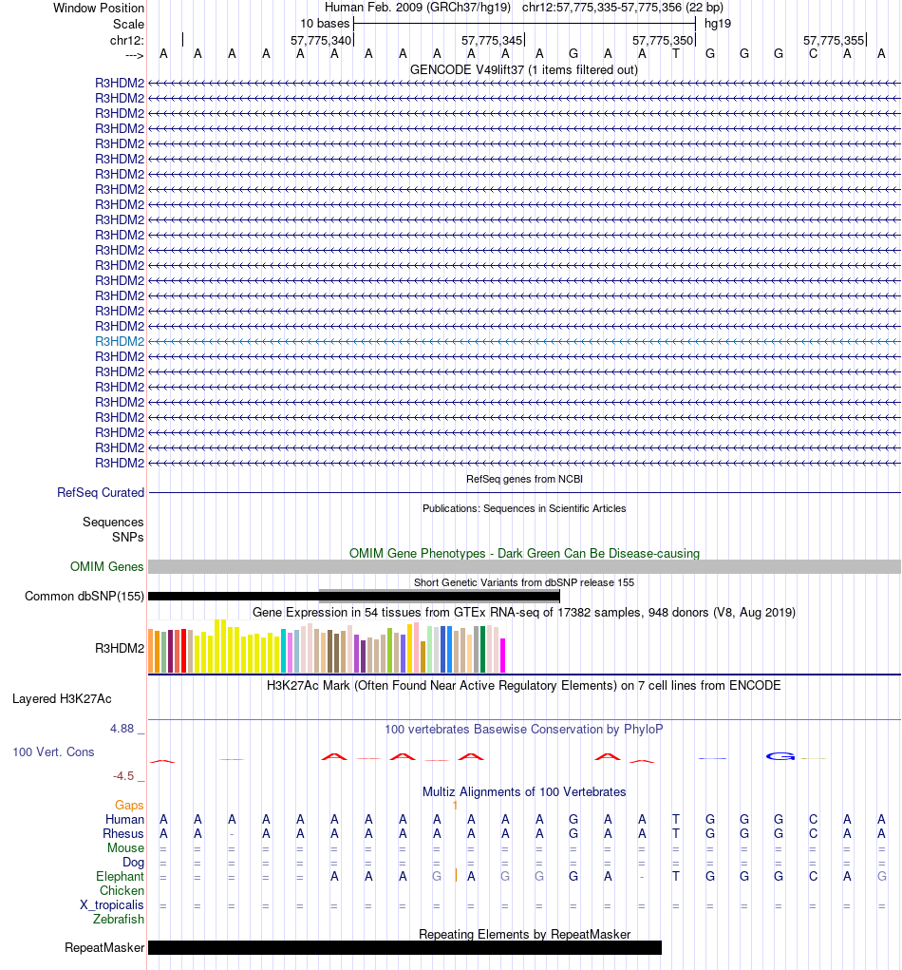
Task: Open 100 vertebrates Basewise Conservation by PhyloP title
Action: 524,730
